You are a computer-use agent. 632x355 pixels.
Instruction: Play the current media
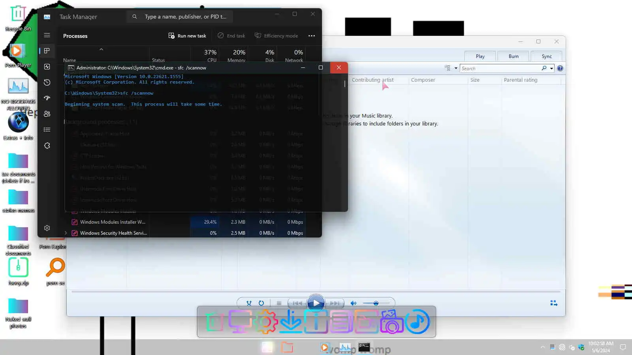316,303
